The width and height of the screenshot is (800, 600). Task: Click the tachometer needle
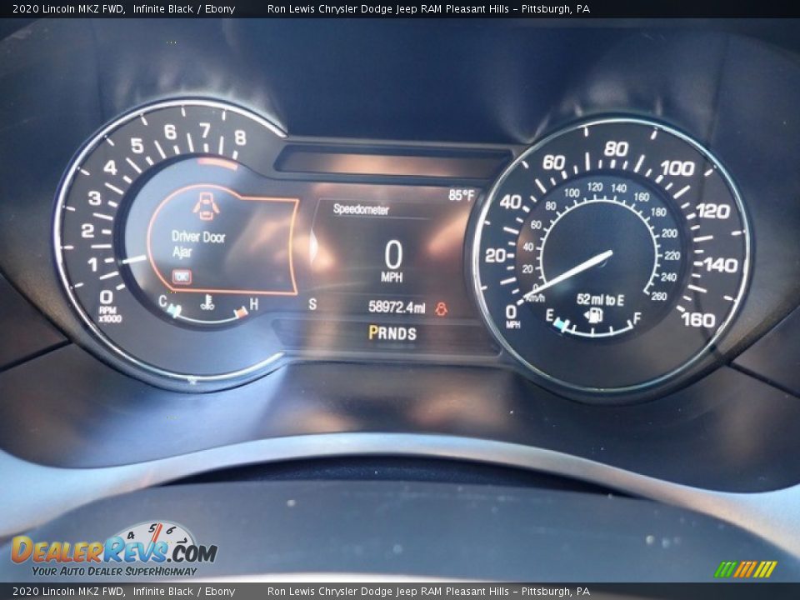[133, 260]
